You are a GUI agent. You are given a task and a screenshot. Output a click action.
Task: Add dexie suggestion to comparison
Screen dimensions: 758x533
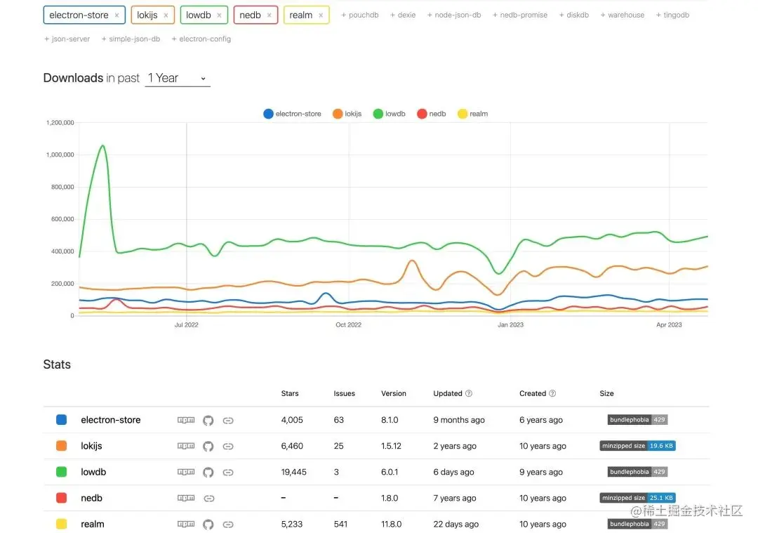click(x=403, y=15)
